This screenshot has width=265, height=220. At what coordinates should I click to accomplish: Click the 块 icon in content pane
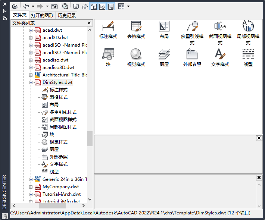(x=108, y=54)
